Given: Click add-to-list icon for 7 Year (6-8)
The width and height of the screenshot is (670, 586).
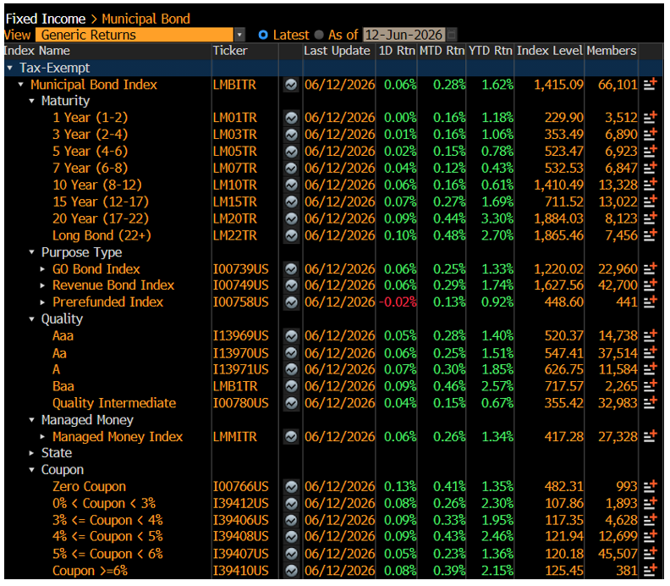Looking at the screenshot, I should [x=650, y=168].
